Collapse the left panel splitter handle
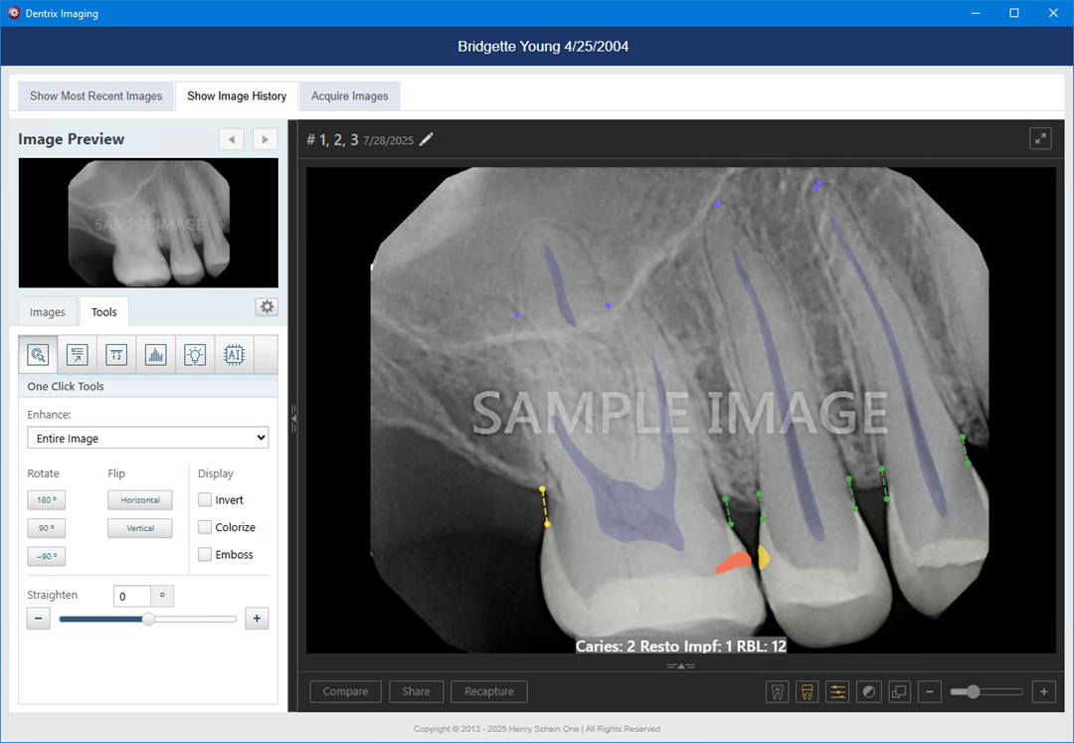 (293, 417)
